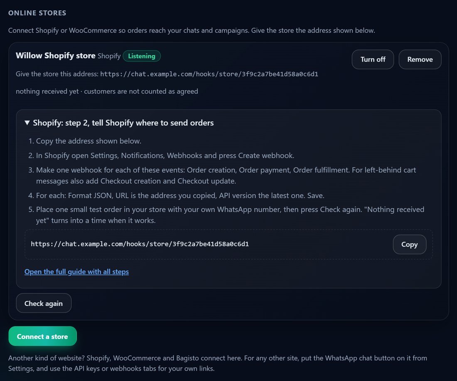Click step 2 about Settings, Notifications, Webhooks
Screen dimensions: 457x381
click(165, 156)
